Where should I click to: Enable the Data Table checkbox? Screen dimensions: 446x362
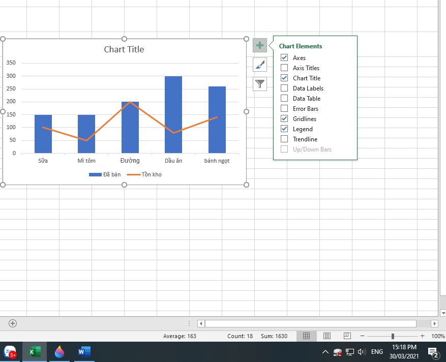[x=284, y=99]
